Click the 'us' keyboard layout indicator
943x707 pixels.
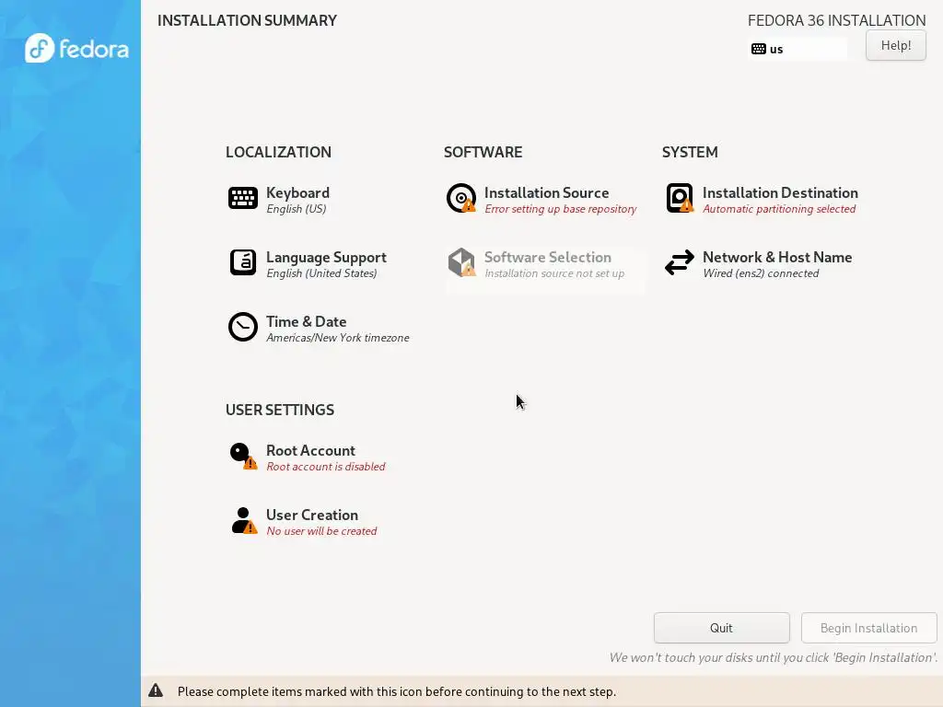pos(797,49)
